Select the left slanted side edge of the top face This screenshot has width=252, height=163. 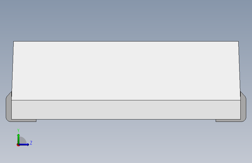click(x=12, y=70)
